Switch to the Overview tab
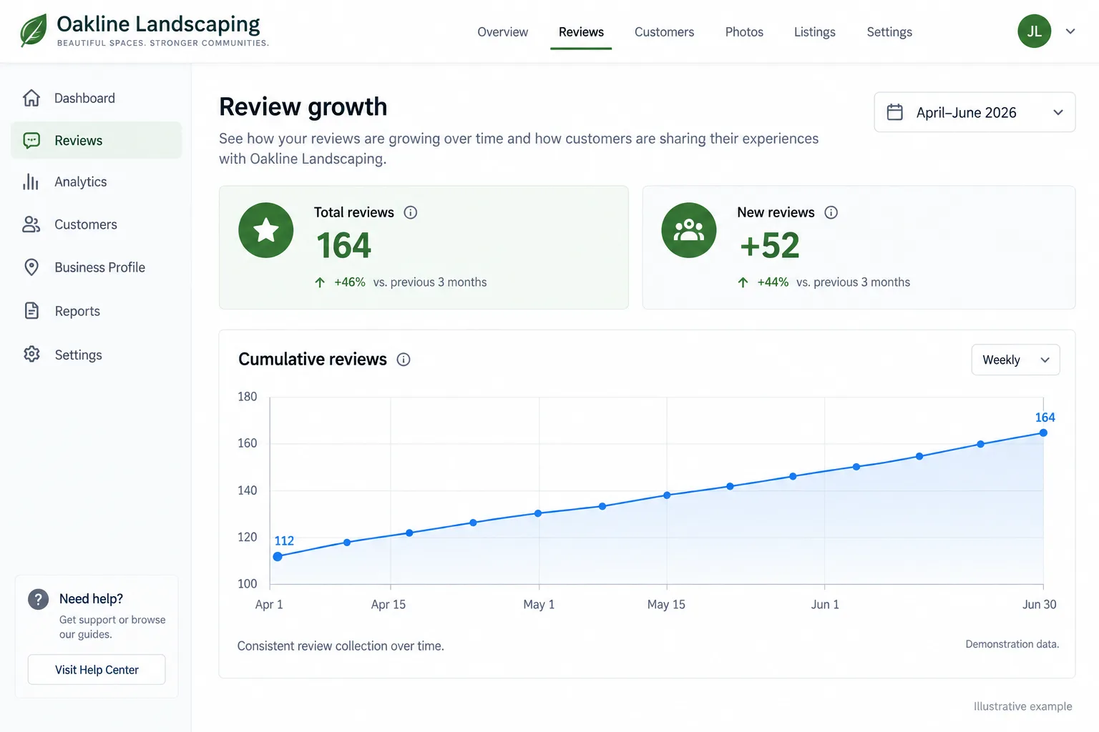This screenshot has height=732, width=1099. coord(503,32)
